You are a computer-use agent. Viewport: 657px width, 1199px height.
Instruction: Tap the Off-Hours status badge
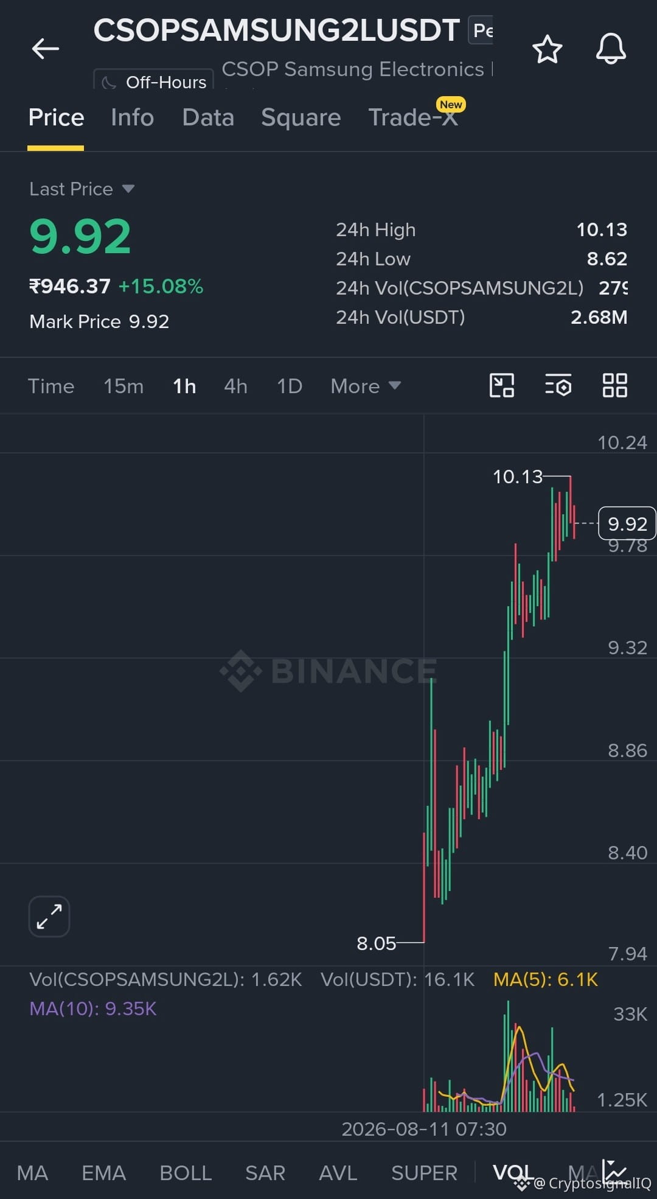point(153,81)
